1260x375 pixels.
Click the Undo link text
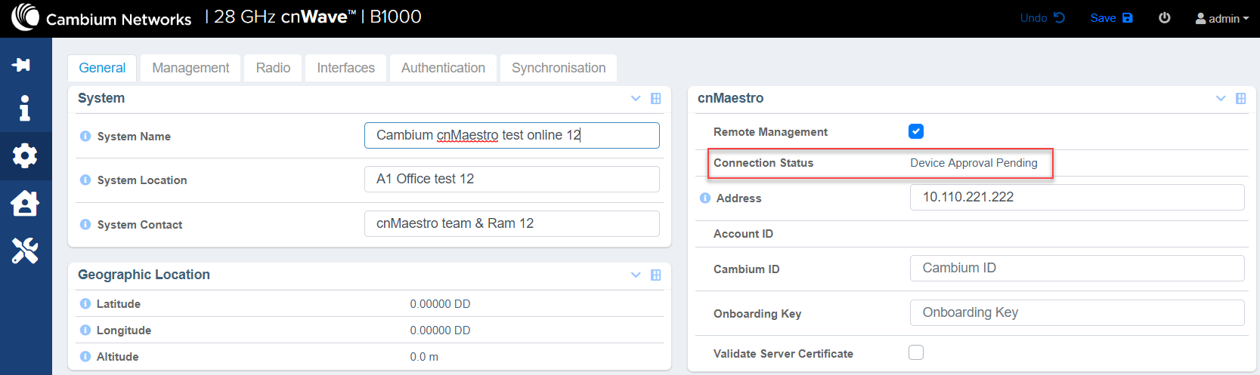(x=1033, y=18)
